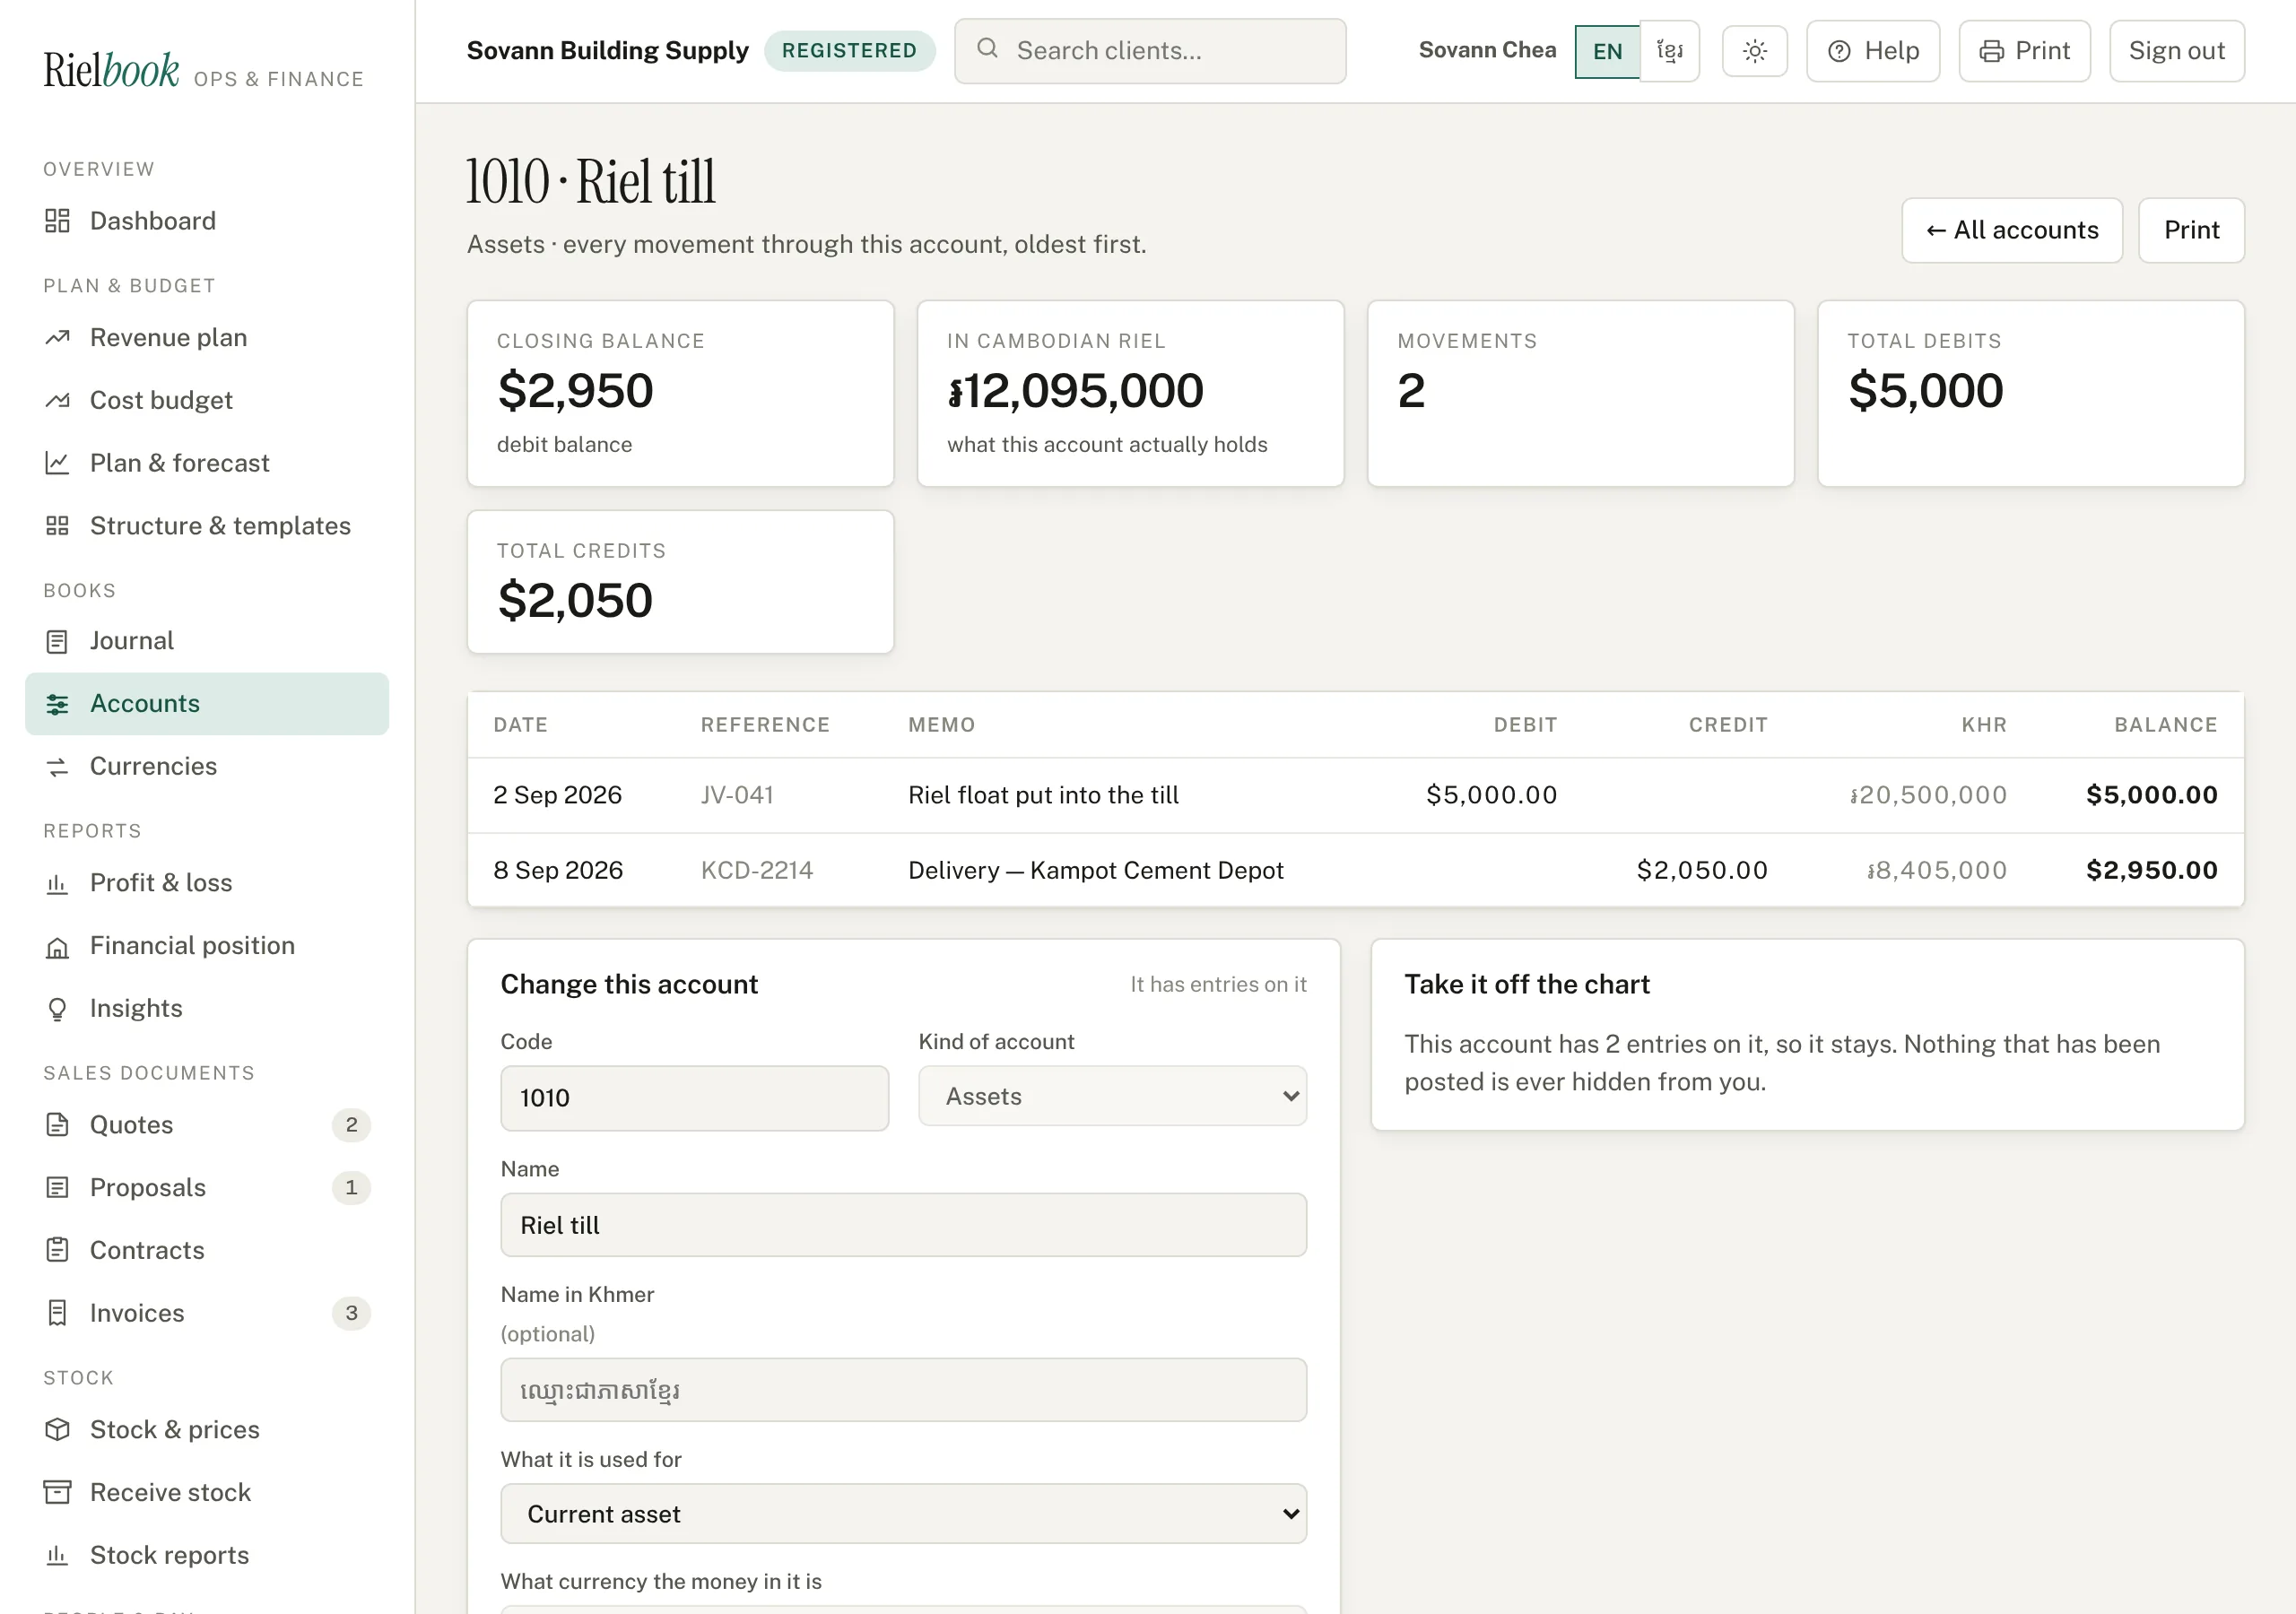Click the Revenue plan trend icon
This screenshot has height=1614, width=2296.
click(57, 338)
